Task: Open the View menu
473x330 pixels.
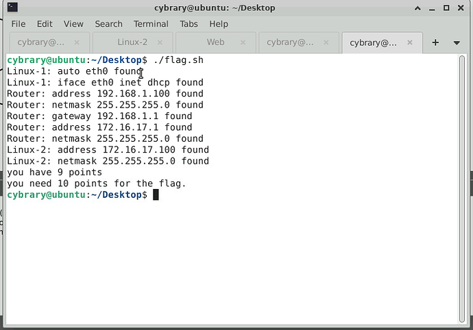Action: 73,23
